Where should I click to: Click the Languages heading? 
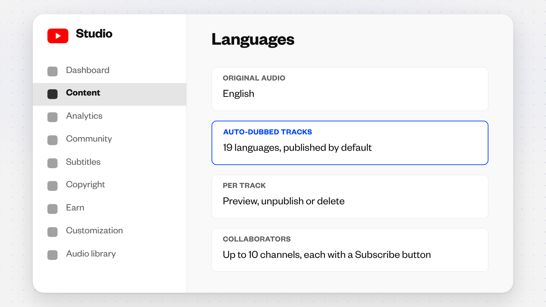253,40
